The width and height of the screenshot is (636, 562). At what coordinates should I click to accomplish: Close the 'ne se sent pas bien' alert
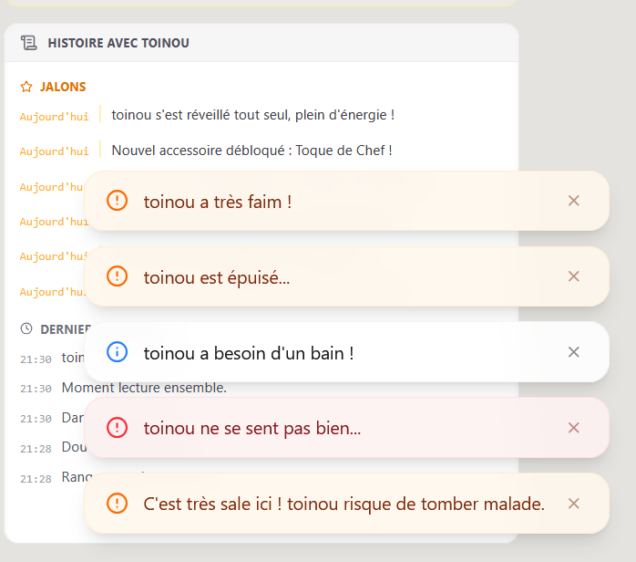tap(573, 427)
